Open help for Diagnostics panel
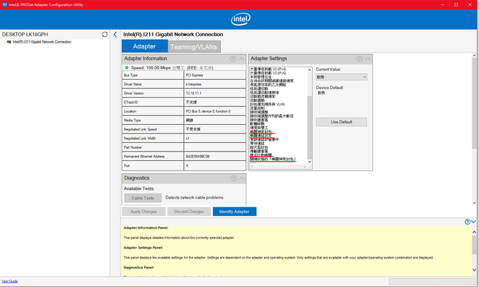This screenshot has width=479, height=287. [x=234, y=179]
